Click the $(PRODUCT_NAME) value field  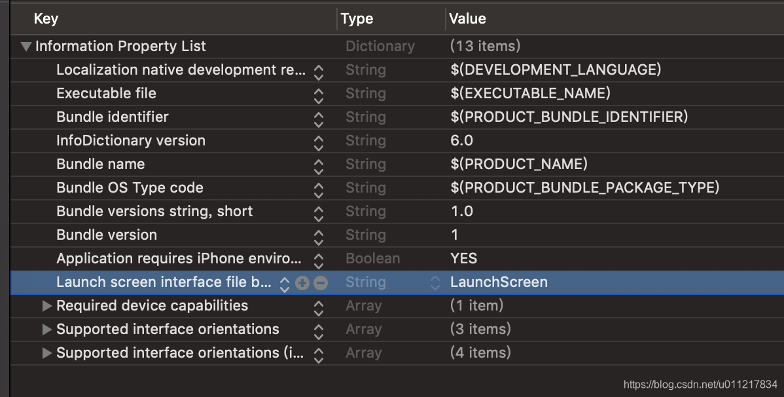tap(519, 164)
